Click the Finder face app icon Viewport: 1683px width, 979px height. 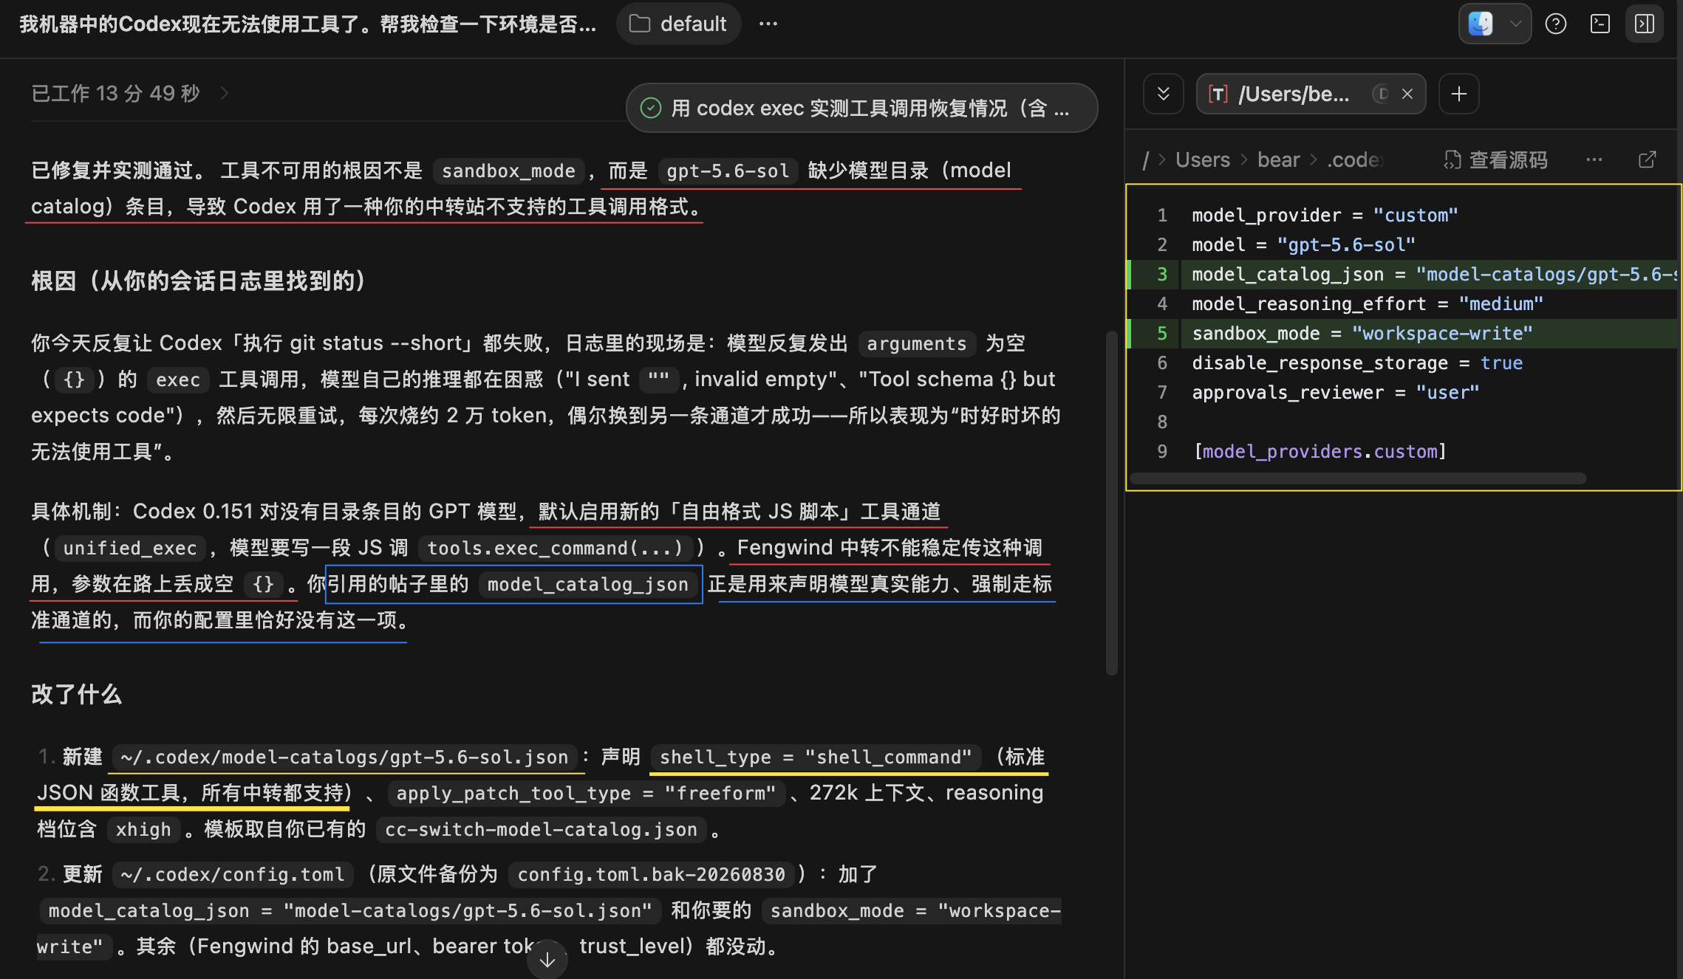coord(1481,24)
